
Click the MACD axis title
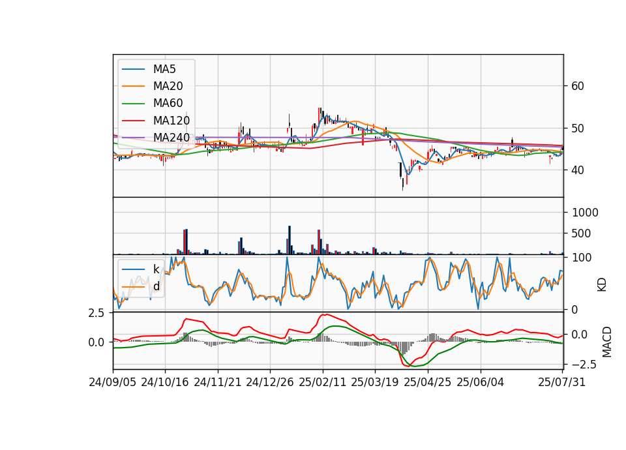click(x=607, y=342)
